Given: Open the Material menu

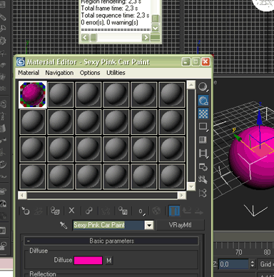Looking at the screenshot, I should [29, 73].
